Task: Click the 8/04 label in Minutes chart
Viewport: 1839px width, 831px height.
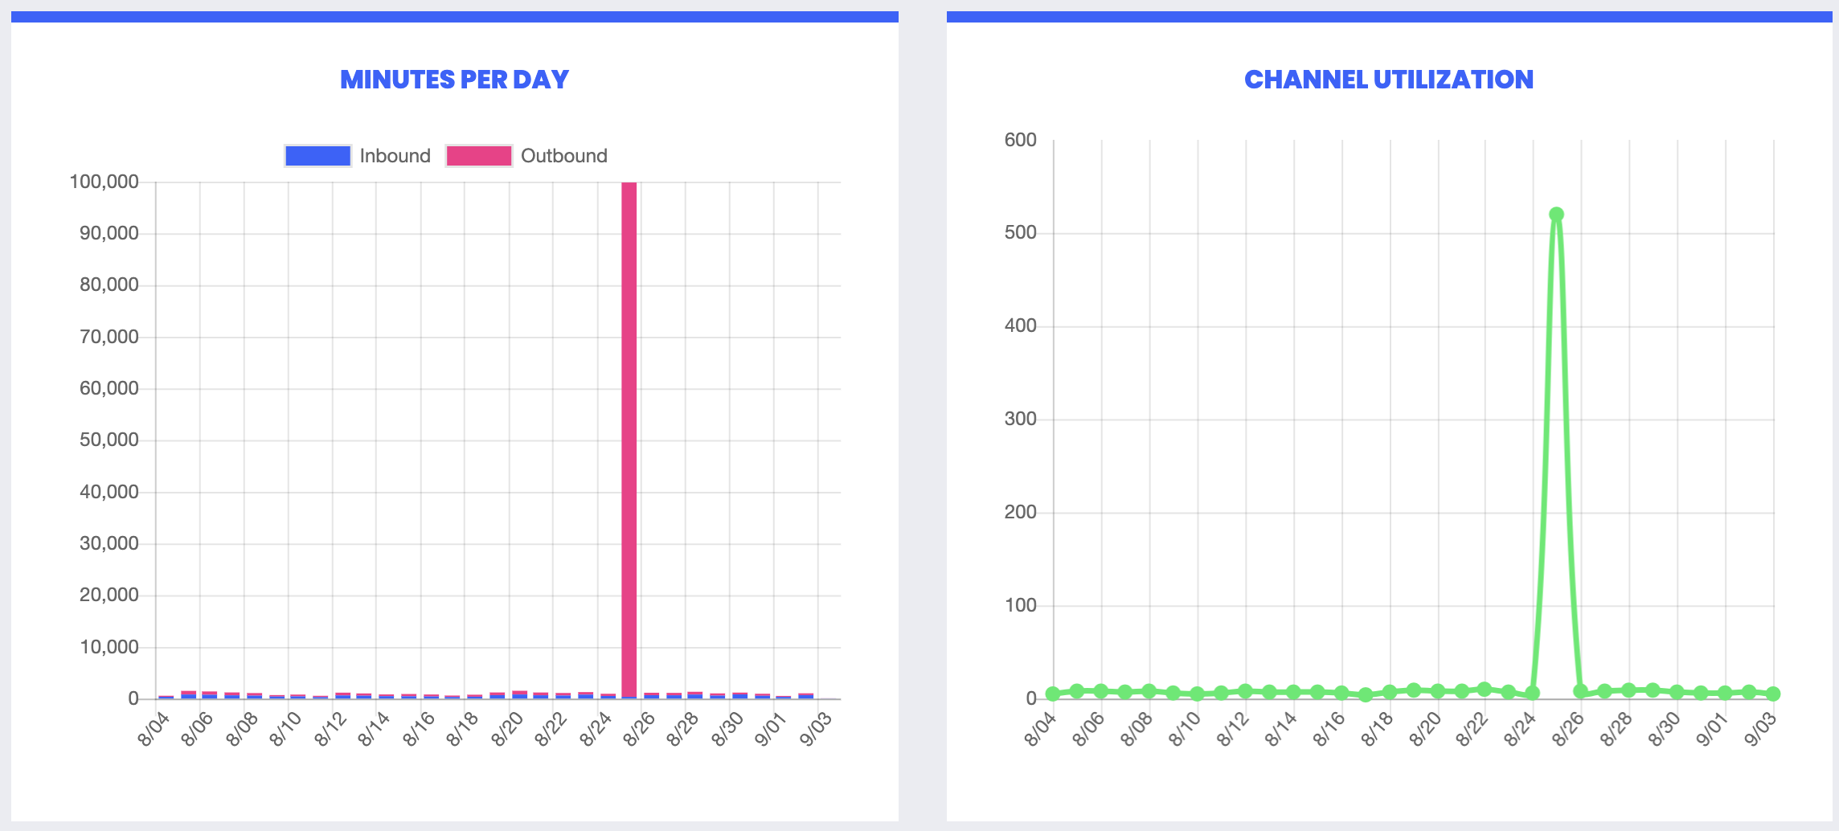Action: pos(154,729)
